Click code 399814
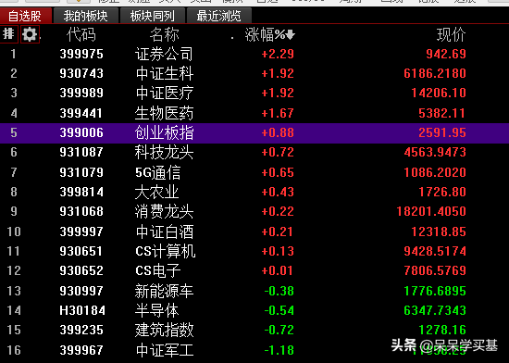 tap(81, 193)
